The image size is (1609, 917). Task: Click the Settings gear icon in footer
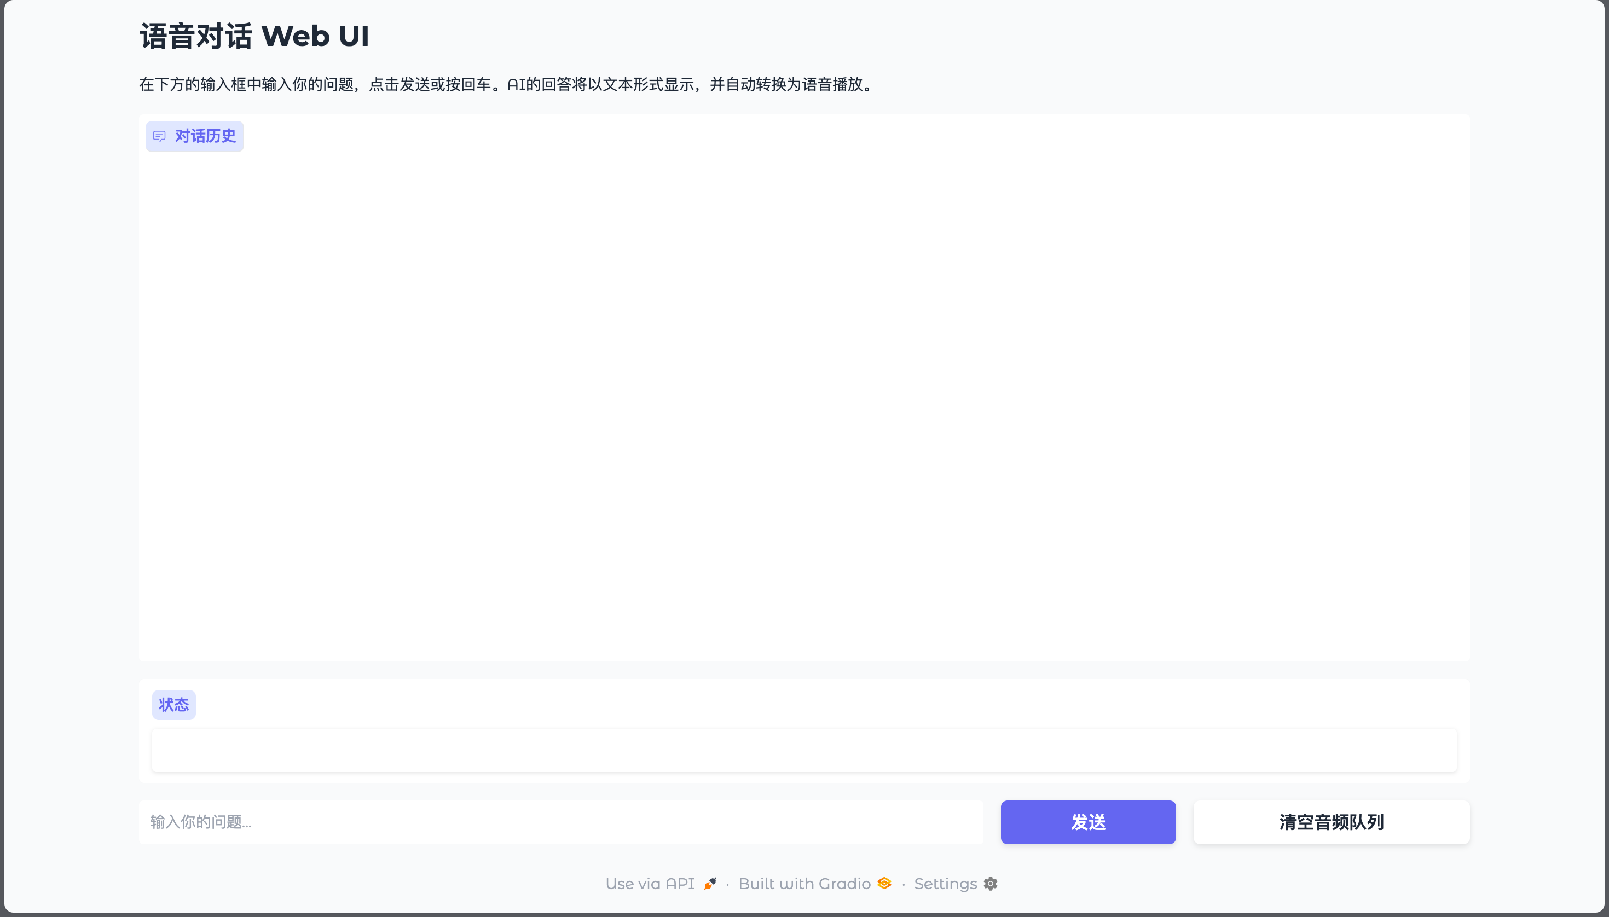pos(991,884)
